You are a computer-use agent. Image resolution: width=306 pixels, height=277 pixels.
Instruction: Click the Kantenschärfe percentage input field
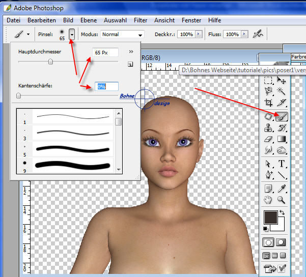(x=106, y=86)
